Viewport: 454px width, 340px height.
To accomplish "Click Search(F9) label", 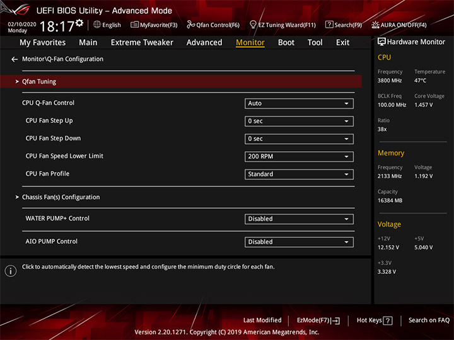I will (x=348, y=25).
